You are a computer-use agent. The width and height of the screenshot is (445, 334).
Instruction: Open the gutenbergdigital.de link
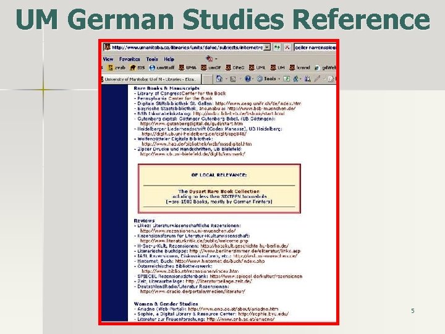tap(192, 124)
